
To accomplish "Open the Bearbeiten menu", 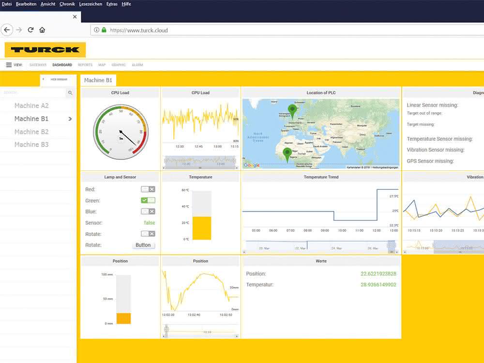I will [x=26, y=4].
